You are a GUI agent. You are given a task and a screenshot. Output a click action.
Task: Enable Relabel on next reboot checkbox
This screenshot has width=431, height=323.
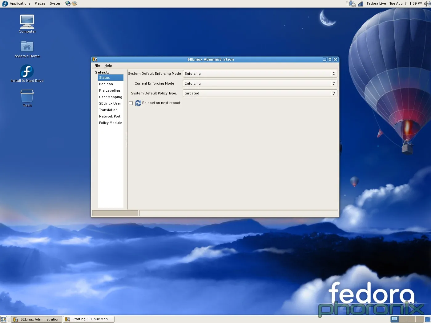pyautogui.click(x=131, y=103)
